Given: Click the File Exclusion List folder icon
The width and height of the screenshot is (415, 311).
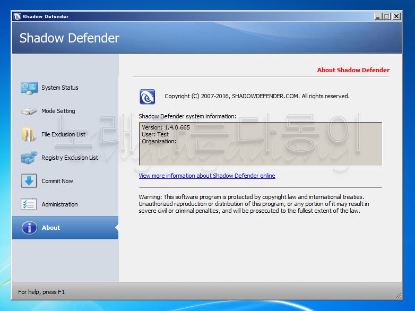Looking at the screenshot, I should pos(28,134).
